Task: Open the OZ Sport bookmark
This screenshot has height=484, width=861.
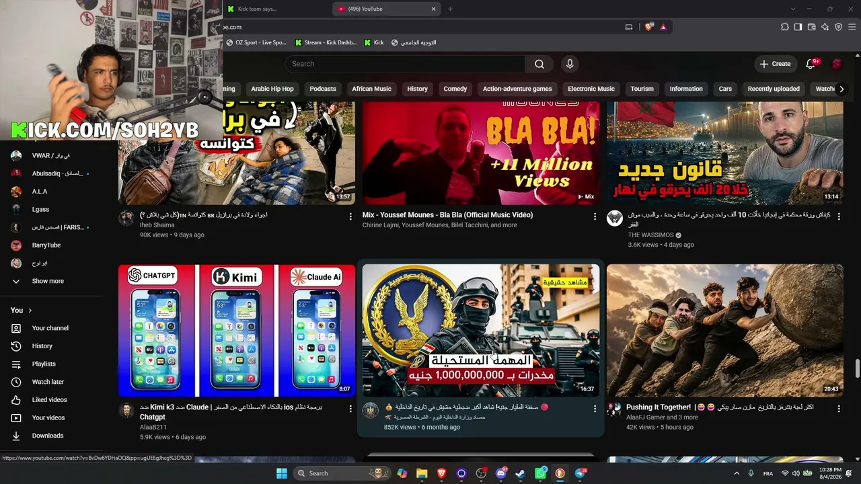Action: [x=256, y=42]
